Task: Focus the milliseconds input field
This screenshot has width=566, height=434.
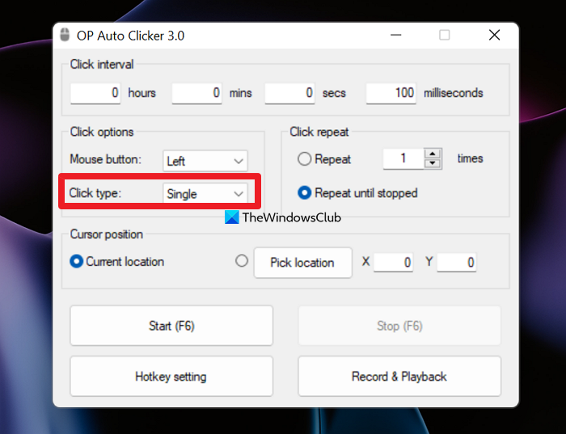Action: tap(391, 93)
